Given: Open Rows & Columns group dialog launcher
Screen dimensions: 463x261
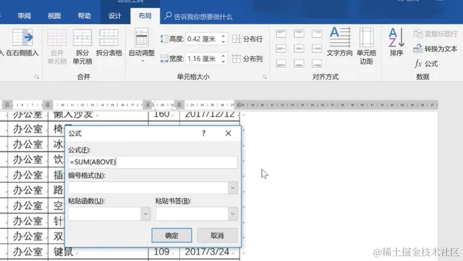Looking at the screenshot, I should (37, 77).
